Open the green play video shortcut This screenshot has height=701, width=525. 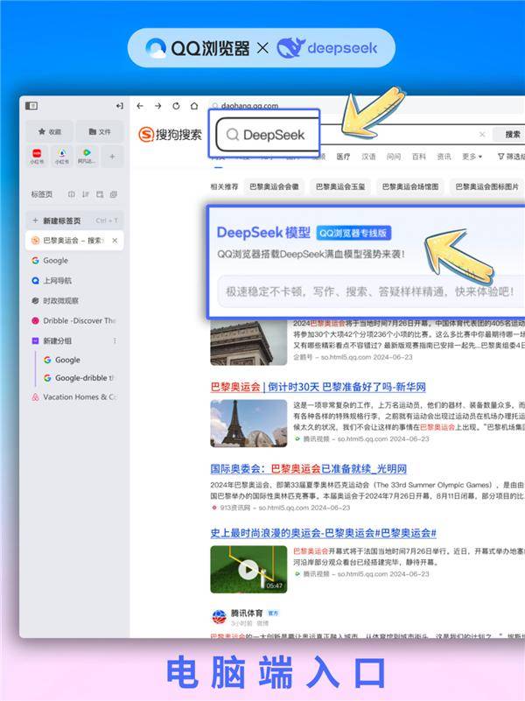tap(87, 156)
